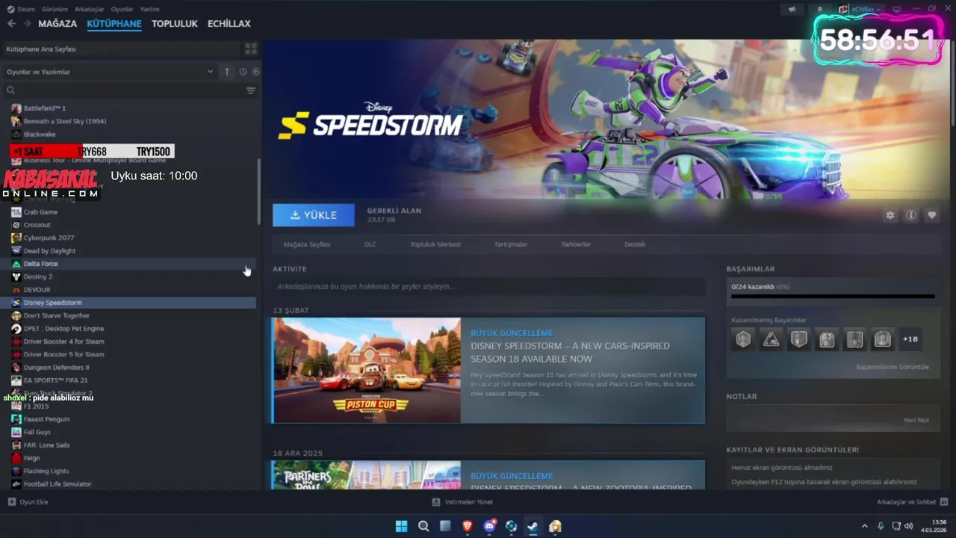Click the first hexagon achievement badge
Image resolution: width=956 pixels, height=538 pixels.
click(743, 339)
